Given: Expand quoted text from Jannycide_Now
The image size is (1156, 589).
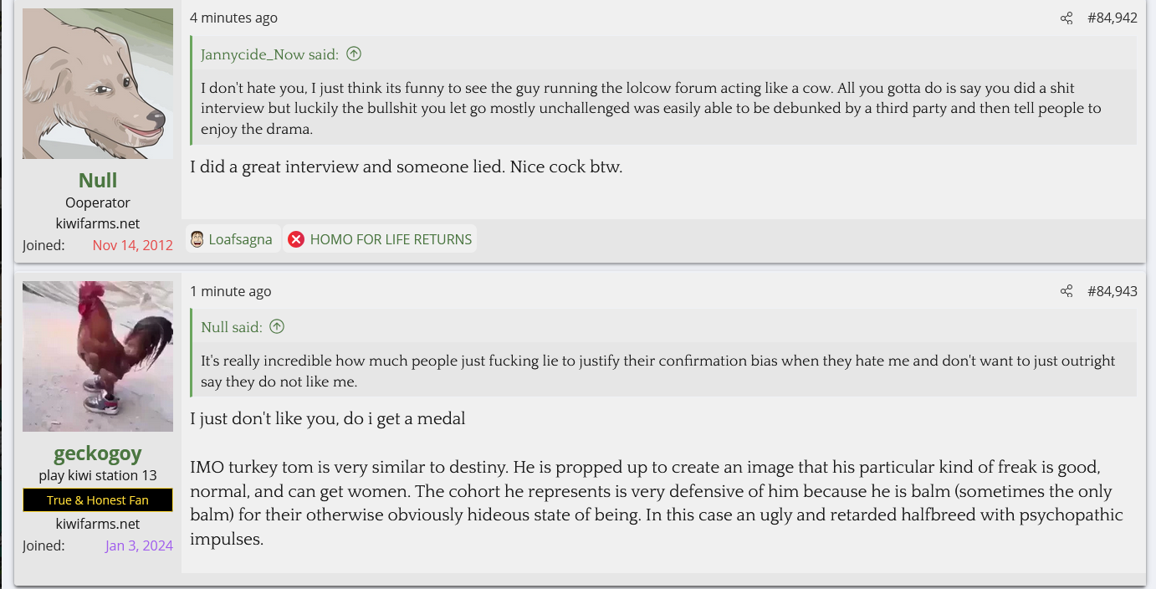Looking at the screenshot, I should [x=662, y=108].
